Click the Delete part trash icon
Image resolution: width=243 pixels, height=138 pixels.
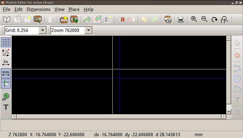(x=51, y=19)
